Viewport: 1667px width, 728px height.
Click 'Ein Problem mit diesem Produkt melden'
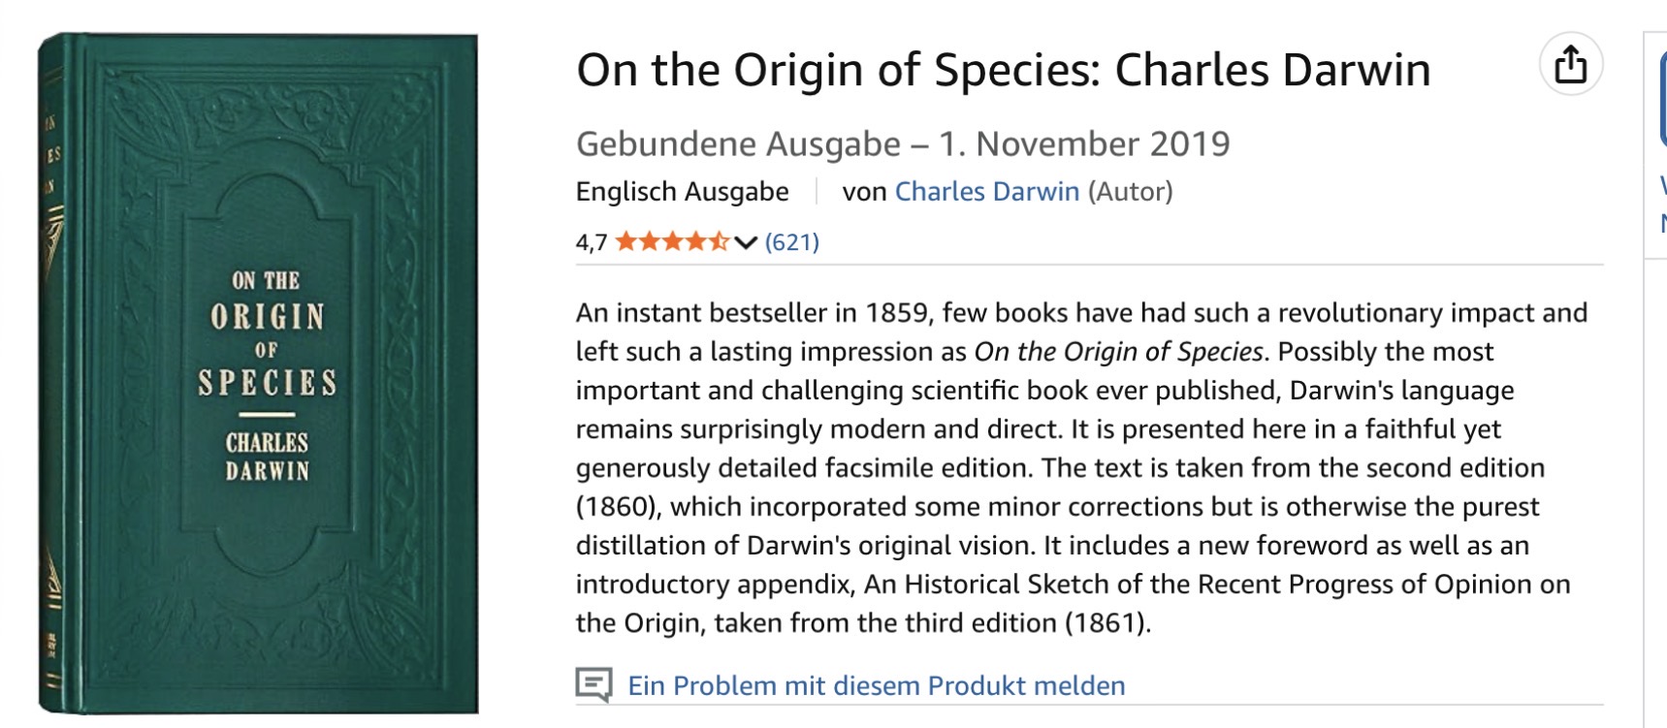876,685
